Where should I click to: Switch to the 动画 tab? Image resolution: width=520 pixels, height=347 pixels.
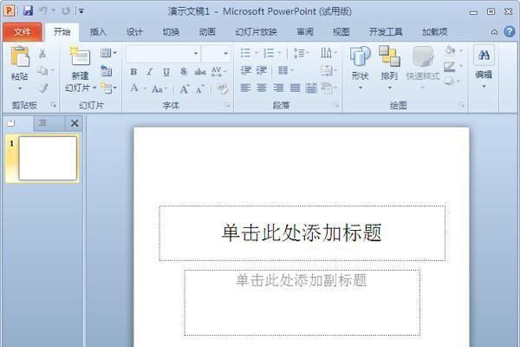coord(207,32)
